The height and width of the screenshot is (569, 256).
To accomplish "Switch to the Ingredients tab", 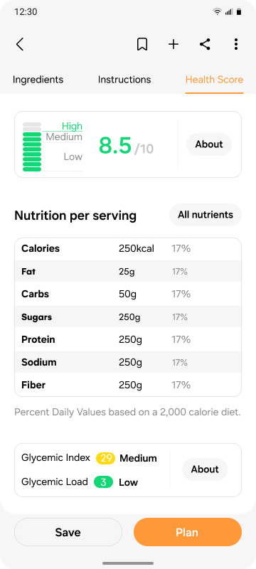I will pos(38,80).
